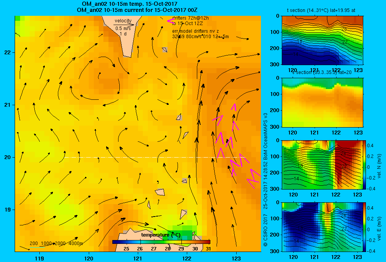This screenshot has width=386, height=262.
Task: Click the vel. E velocity color bar
Action: [365, 227]
